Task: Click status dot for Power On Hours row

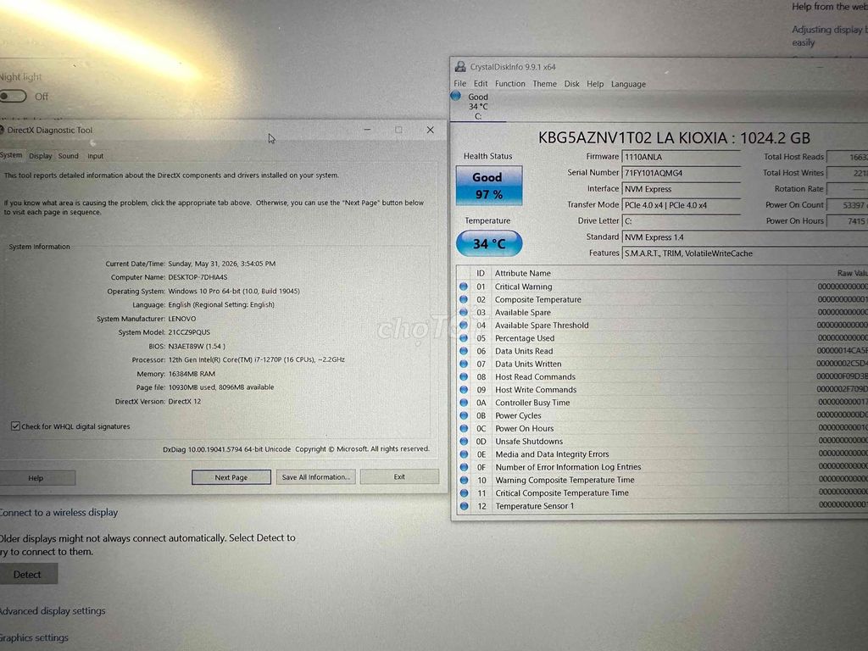Action: [464, 428]
